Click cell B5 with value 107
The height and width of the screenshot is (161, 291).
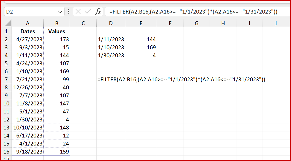coord(57,63)
